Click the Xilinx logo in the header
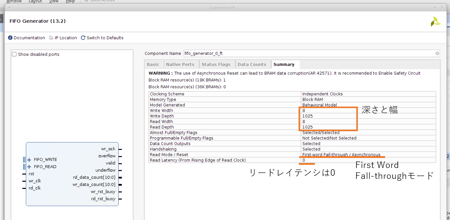The width and height of the screenshot is (450, 220). (435, 22)
